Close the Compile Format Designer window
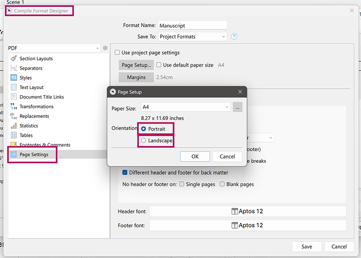Screen dimensions: 361x258 352,10
